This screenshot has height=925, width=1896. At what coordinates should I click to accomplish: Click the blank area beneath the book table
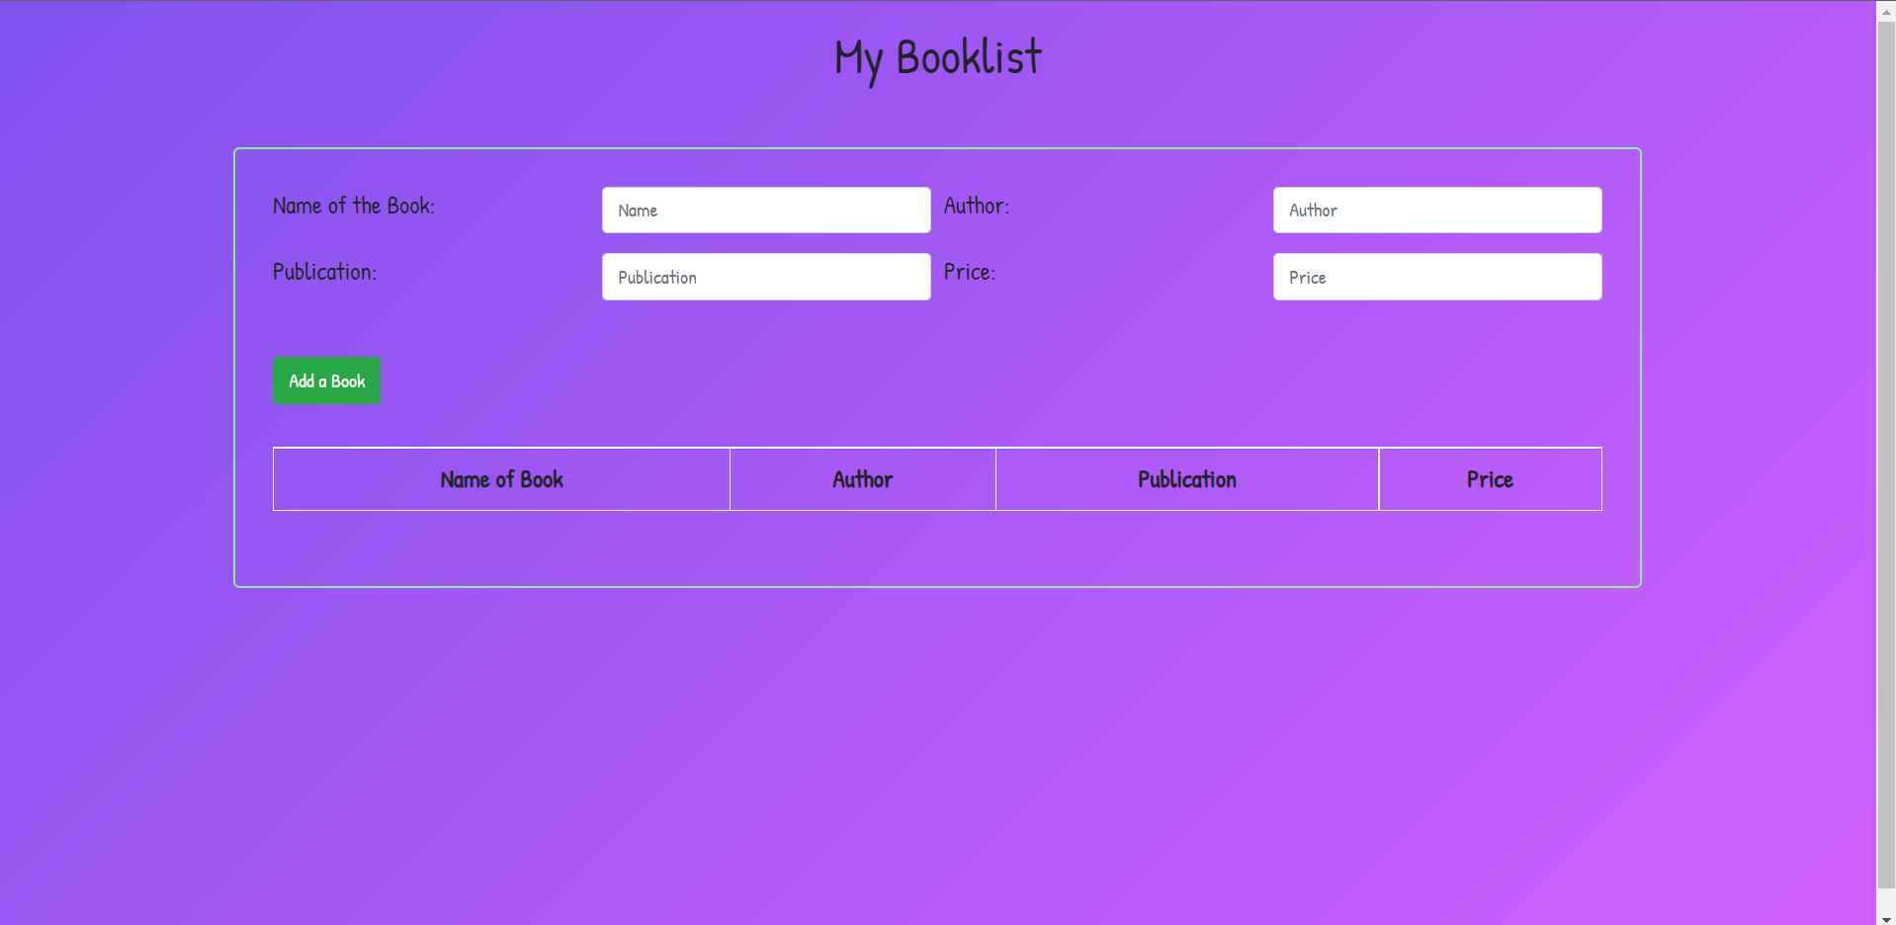(937, 548)
